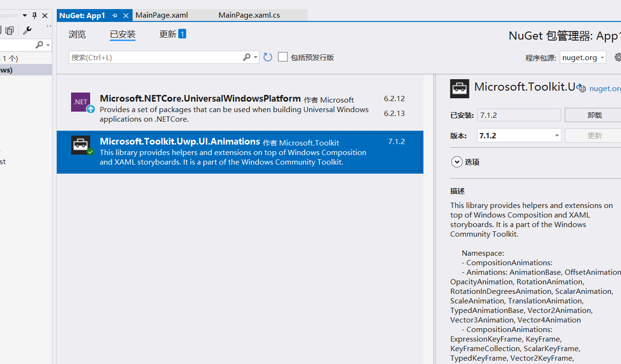Image resolution: width=621 pixels, height=364 pixels.
Task: Click the 作者 Microsoft author text
Action: (329, 100)
